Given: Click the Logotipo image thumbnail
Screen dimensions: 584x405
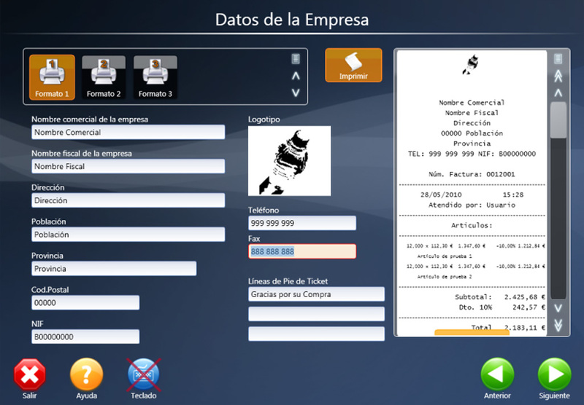Looking at the screenshot, I should (289, 161).
